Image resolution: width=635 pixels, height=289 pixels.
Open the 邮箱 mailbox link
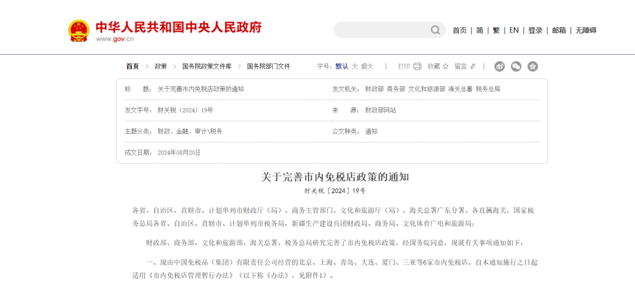pyautogui.click(x=559, y=31)
